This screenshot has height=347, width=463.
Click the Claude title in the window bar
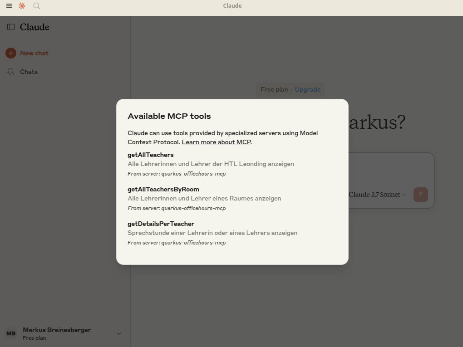232,5
